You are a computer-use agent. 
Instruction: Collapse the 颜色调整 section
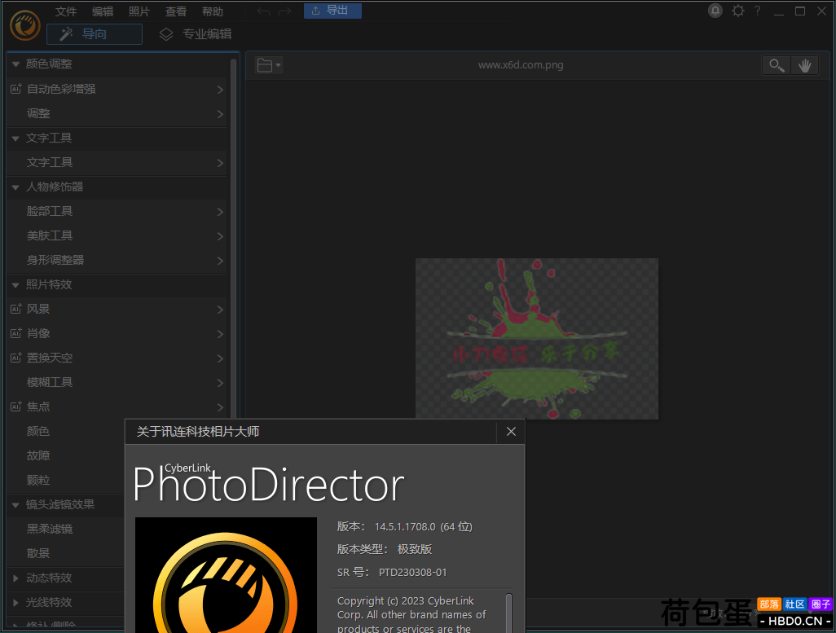click(16, 64)
